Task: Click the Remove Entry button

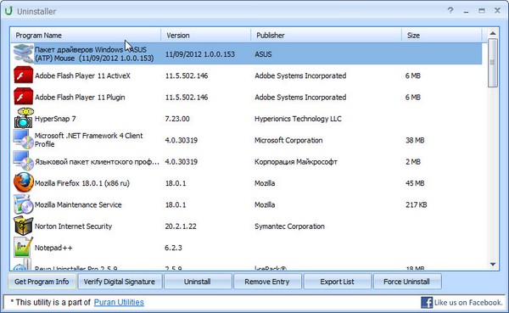Action: click(267, 282)
